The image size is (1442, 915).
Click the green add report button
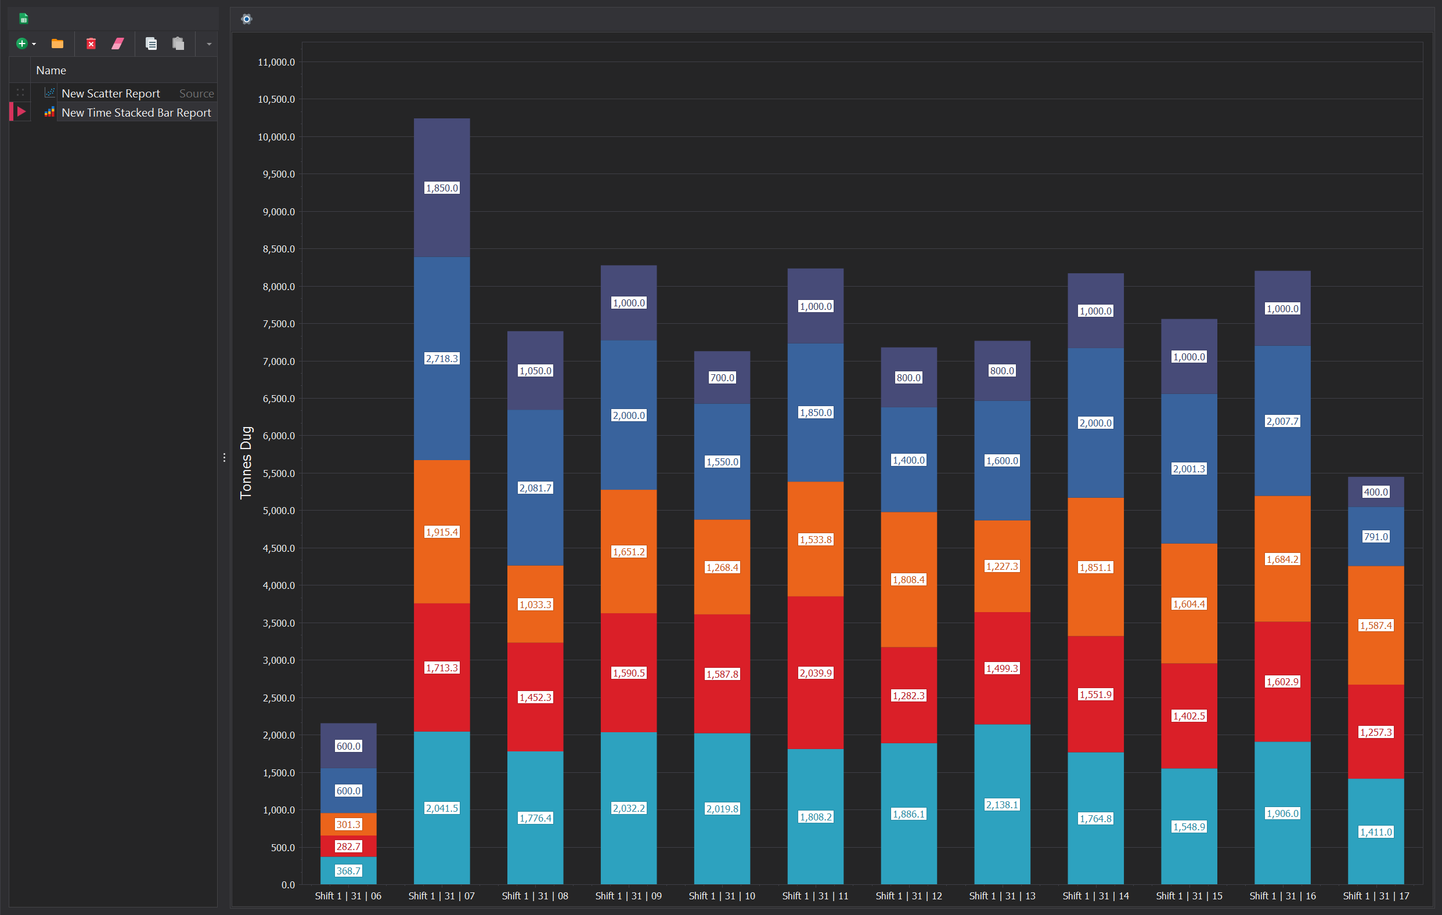pyautogui.click(x=21, y=44)
